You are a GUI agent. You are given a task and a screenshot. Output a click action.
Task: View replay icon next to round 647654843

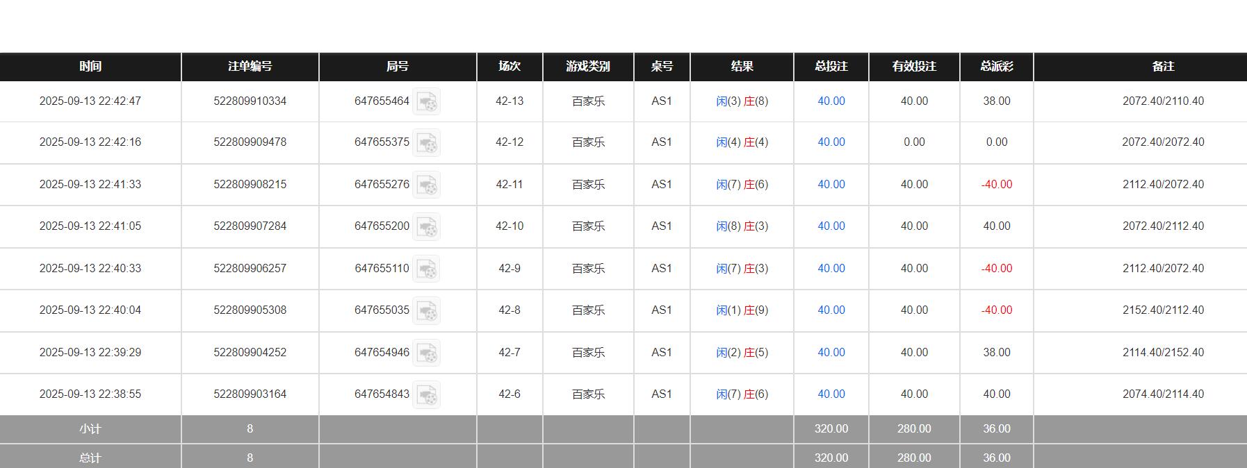point(426,394)
